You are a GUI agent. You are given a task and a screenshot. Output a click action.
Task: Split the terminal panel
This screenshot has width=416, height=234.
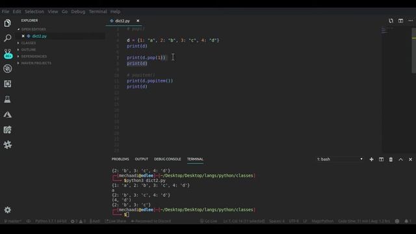click(382, 159)
